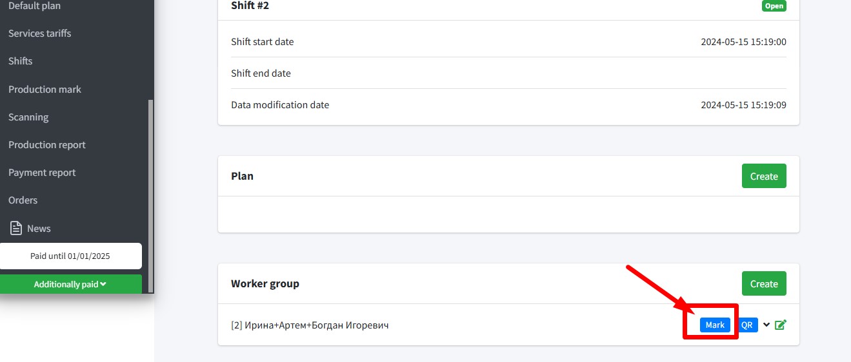View the Production report

pyautogui.click(x=46, y=145)
